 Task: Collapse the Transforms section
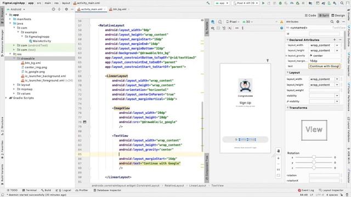click(287, 108)
